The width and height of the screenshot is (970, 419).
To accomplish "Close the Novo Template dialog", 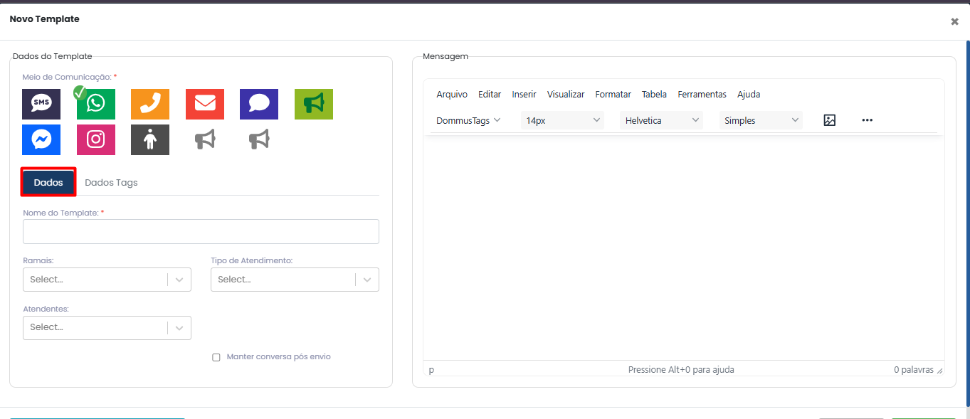I will [x=954, y=21].
